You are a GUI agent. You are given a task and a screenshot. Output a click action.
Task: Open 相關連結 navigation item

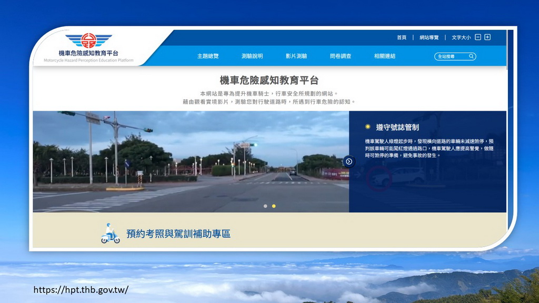click(x=385, y=56)
